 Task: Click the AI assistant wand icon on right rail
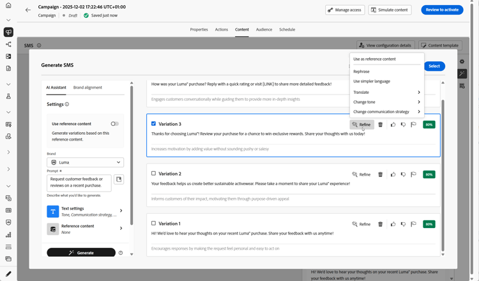[462, 73]
